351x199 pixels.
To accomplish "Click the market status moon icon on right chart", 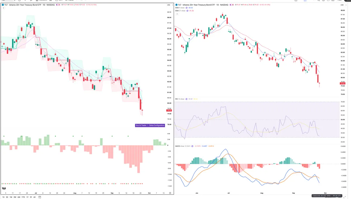I will 230,5.
